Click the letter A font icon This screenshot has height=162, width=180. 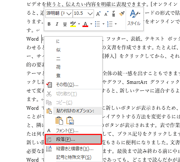click(x=49, y=131)
